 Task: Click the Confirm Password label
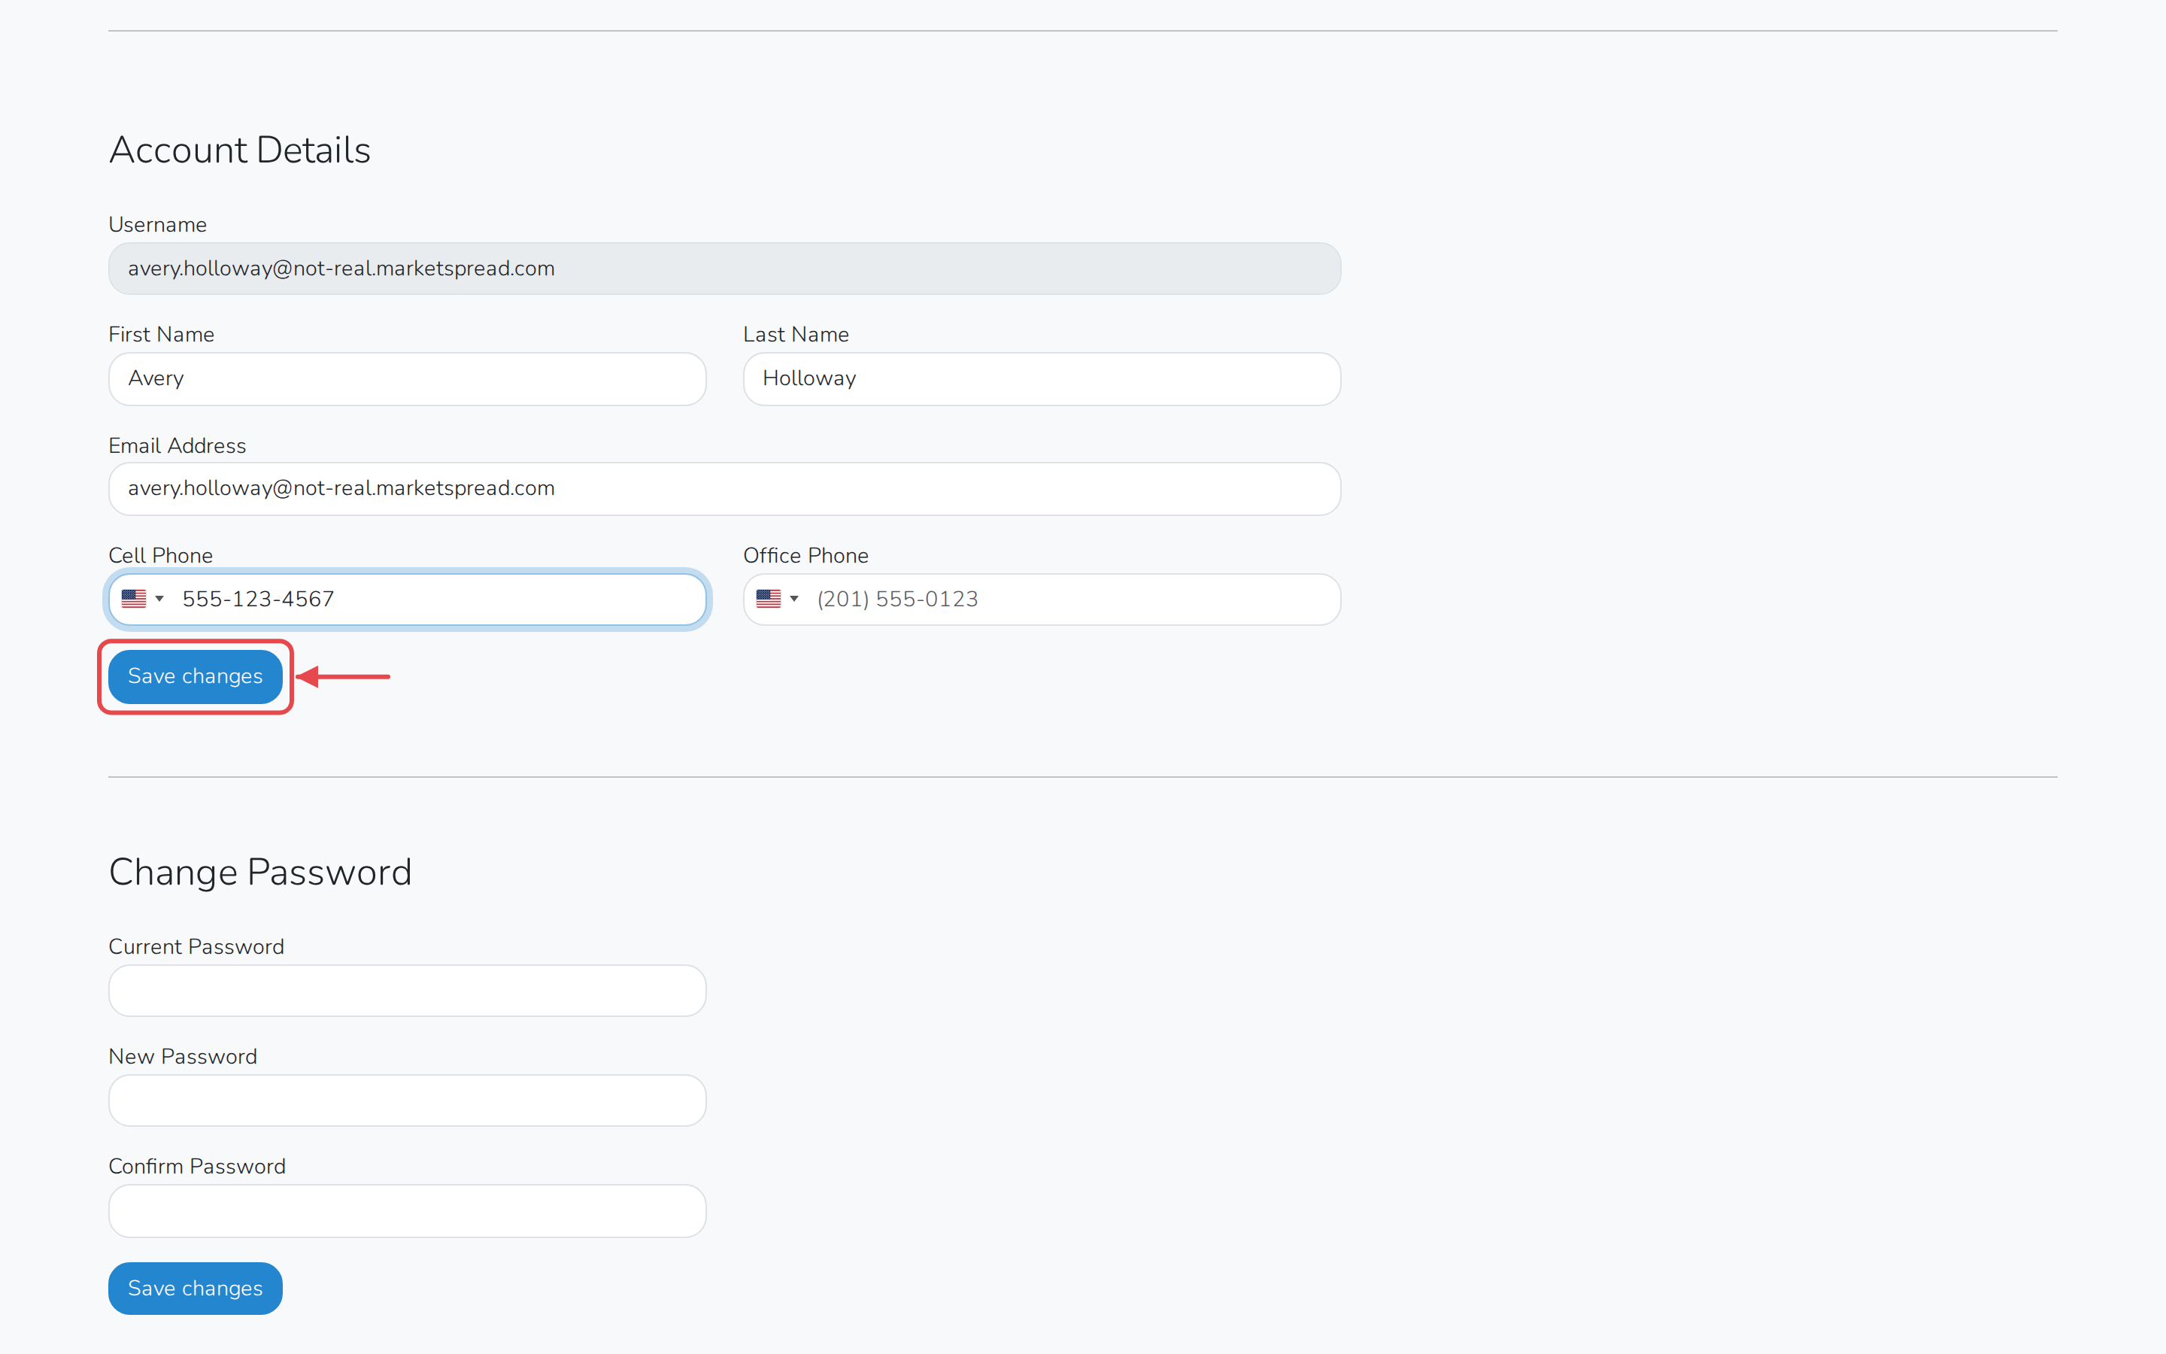[x=197, y=1167]
